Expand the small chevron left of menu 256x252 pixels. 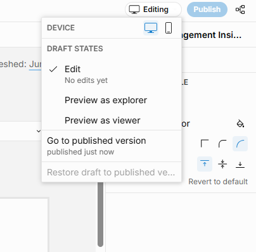[x=39, y=131]
